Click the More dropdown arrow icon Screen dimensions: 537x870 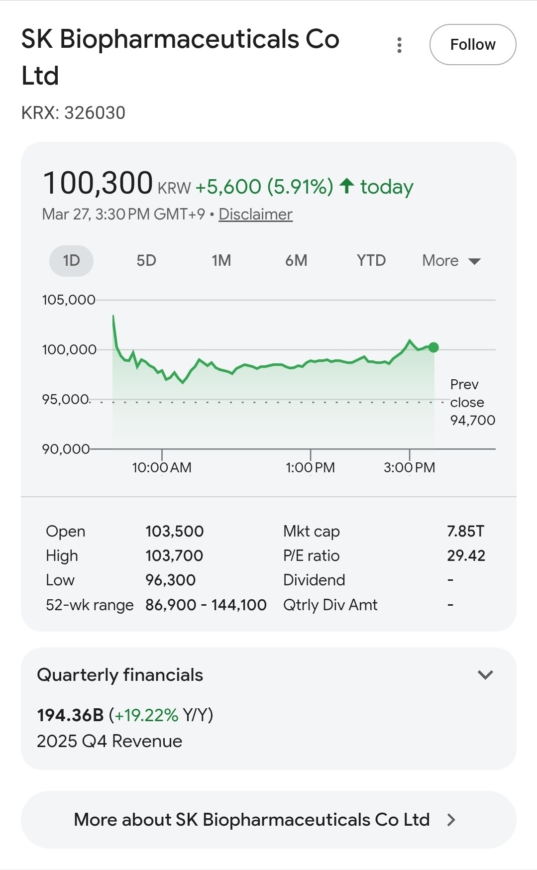click(475, 261)
